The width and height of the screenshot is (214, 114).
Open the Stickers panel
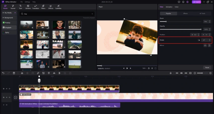[x=28, y=7]
